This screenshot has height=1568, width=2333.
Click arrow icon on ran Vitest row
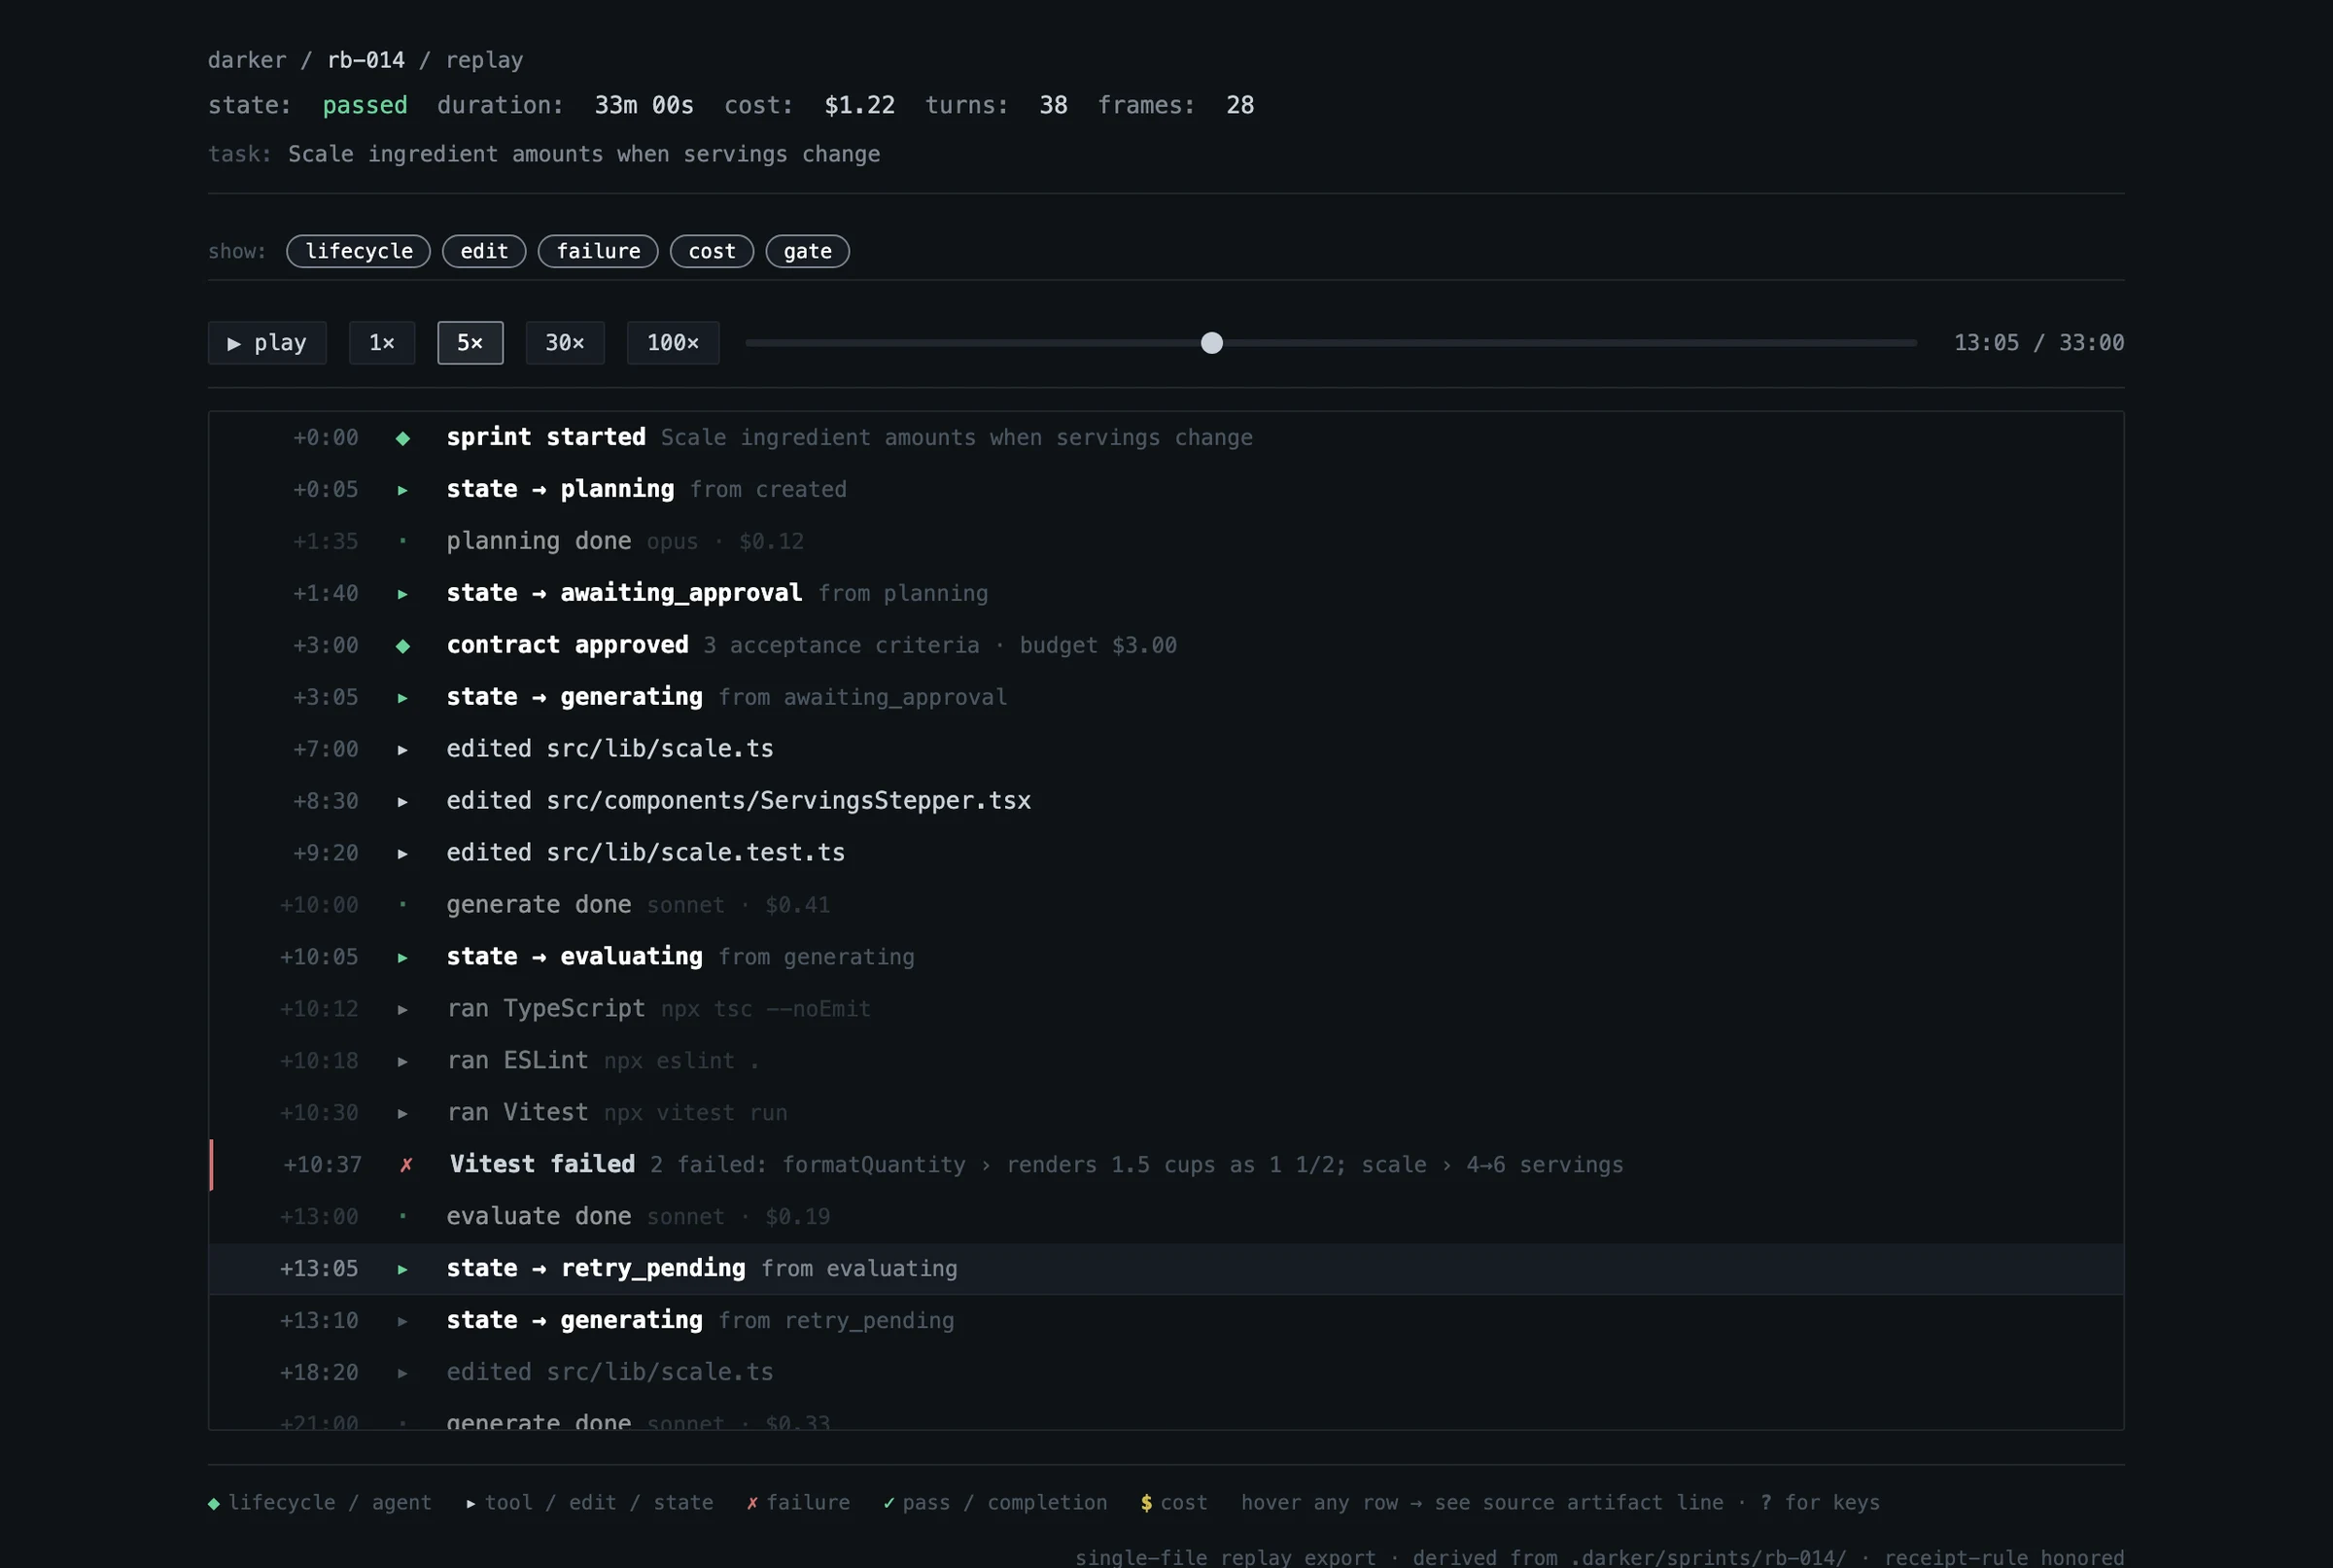pyautogui.click(x=403, y=1114)
